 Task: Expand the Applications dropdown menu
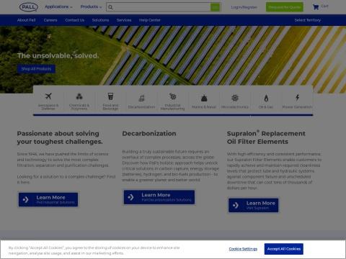tap(58, 7)
